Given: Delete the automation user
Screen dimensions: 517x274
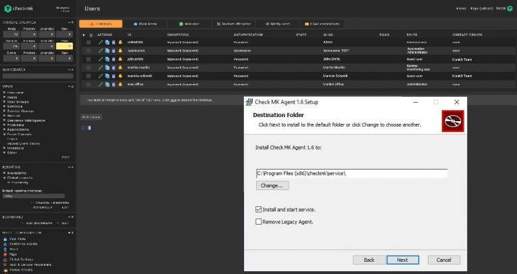Looking at the screenshot, I should click(x=114, y=51).
